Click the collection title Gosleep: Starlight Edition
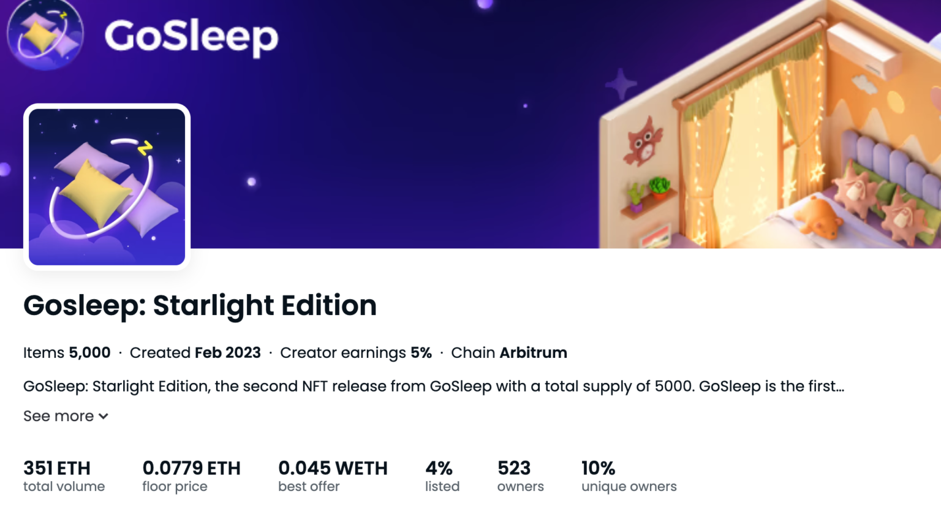This screenshot has height=524, width=941. (x=200, y=306)
